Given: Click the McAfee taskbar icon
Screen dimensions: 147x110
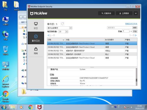Looking at the screenshot, I should pos(39,107).
